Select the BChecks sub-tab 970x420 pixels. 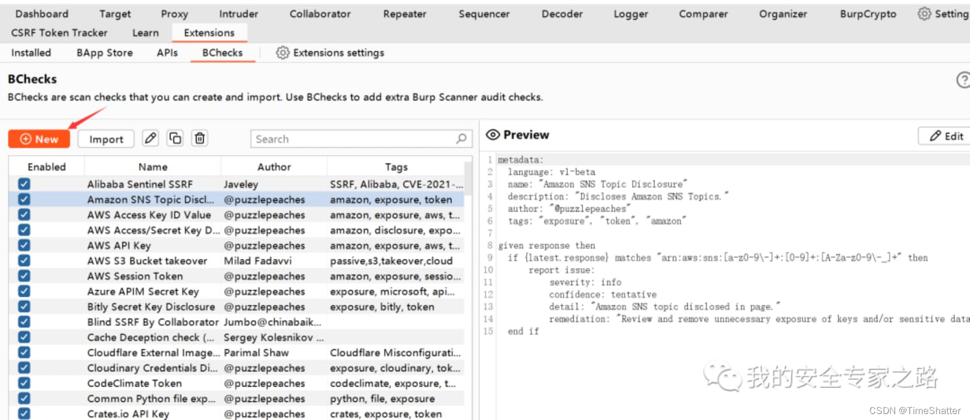[222, 53]
